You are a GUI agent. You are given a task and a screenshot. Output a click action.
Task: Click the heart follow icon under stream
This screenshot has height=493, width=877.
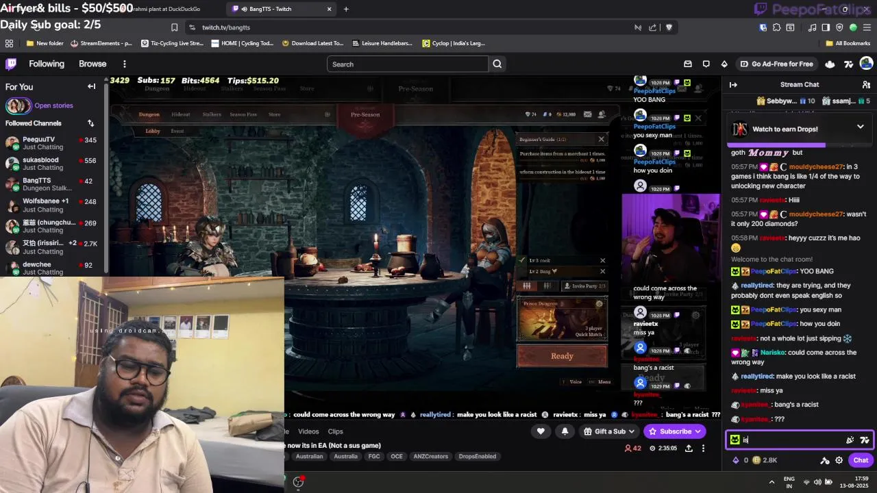pyautogui.click(x=541, y=431)
